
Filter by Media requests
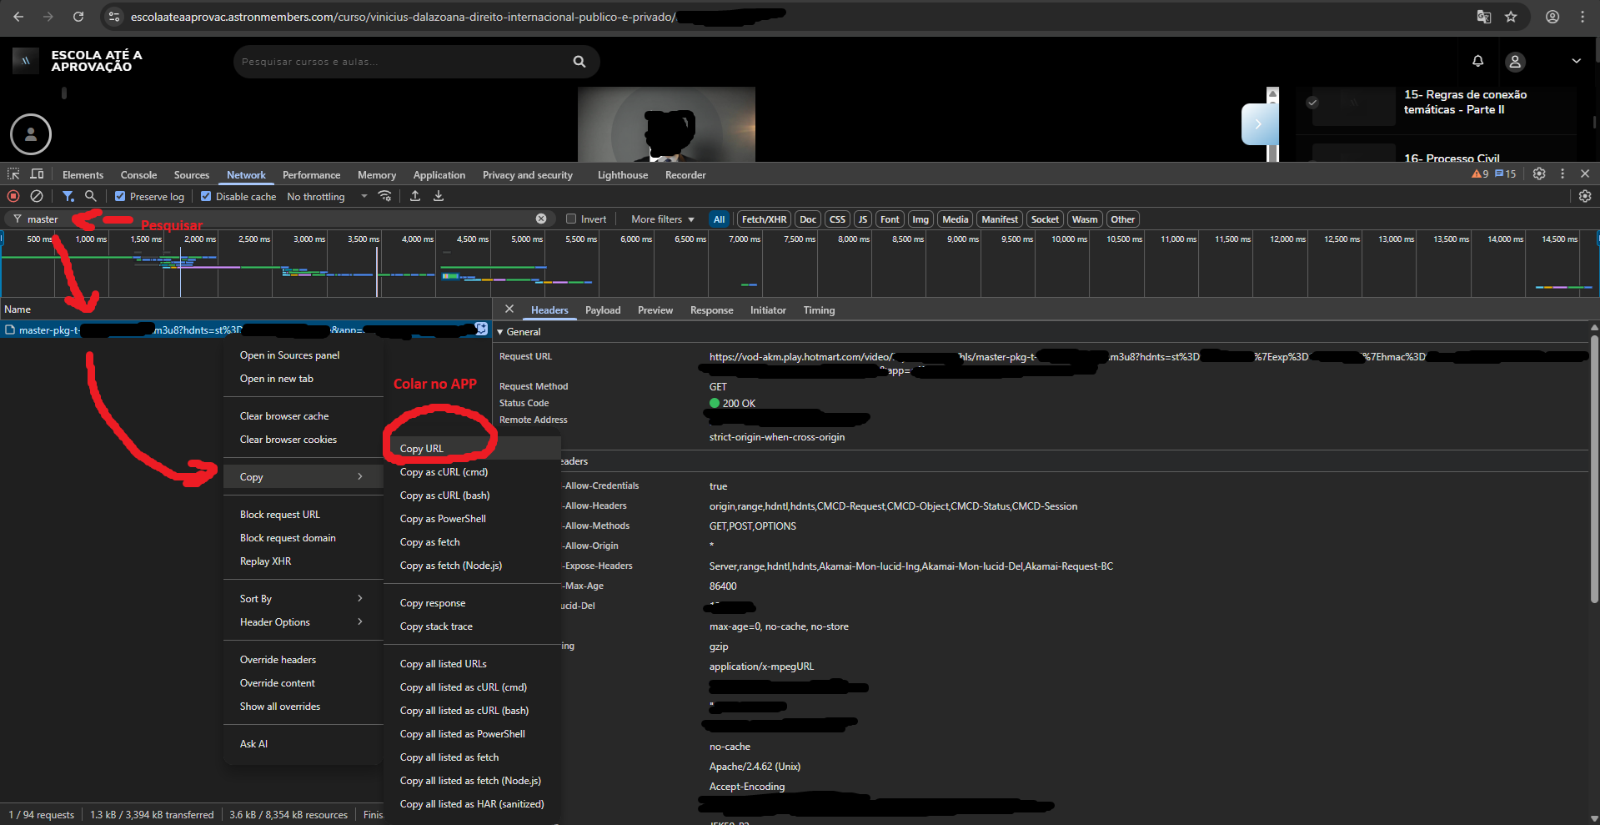[955, 219]
